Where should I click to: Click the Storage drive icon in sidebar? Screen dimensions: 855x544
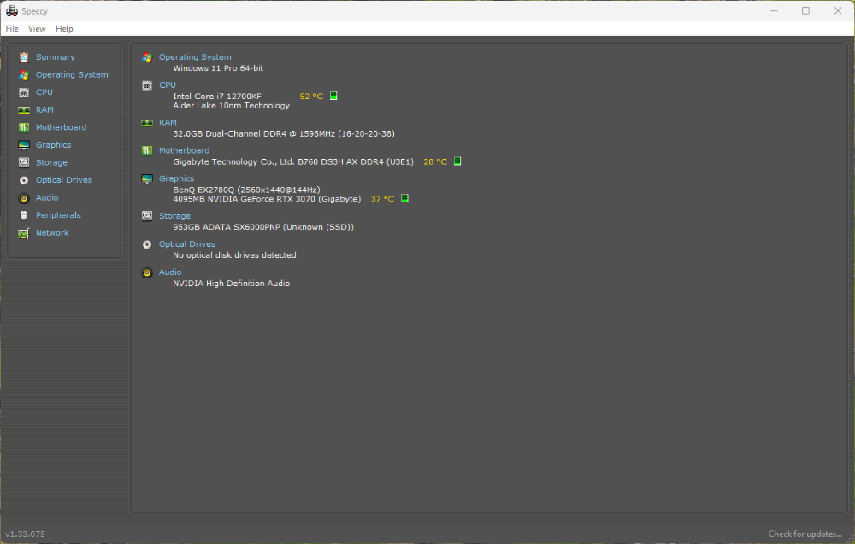pos(23,162)
